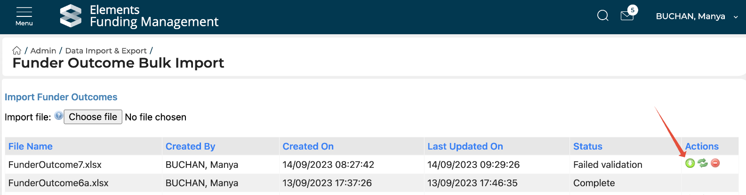
Task: Go to the home icon in breadcrumb
Action: click(x=17, y=51)
